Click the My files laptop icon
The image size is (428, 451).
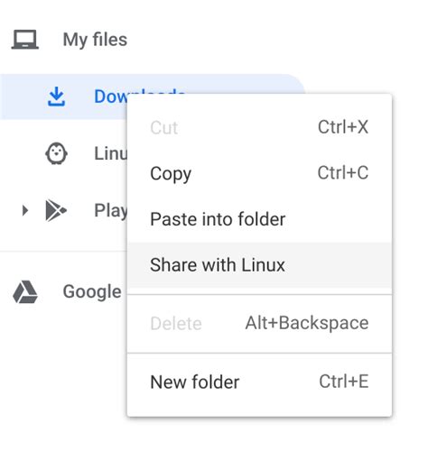[24, 40]
